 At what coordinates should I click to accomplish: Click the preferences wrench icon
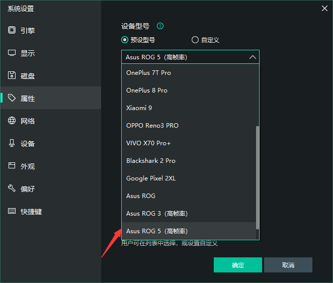[x=12, y=188]
